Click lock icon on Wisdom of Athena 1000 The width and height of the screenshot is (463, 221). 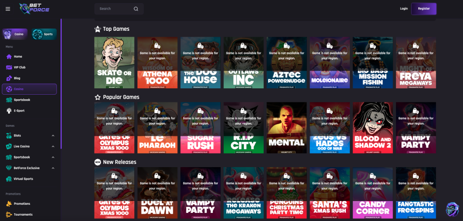click(157, 46)
